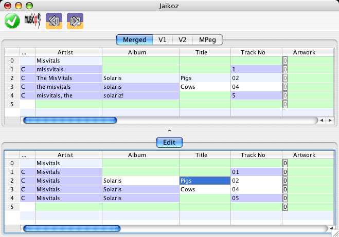Click the previous track toolbar icon
The width and height of the screenshot is (339, 237).
tap(54, 21)
